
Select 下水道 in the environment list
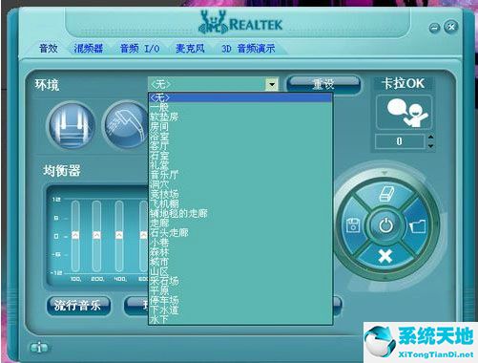(240, 310)
